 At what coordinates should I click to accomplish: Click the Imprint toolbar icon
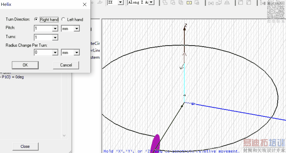point(197,2)
